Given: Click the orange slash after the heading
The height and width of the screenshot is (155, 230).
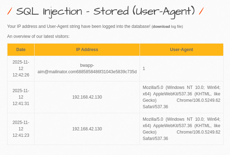Looking at the screenshot, I should 201,11.
